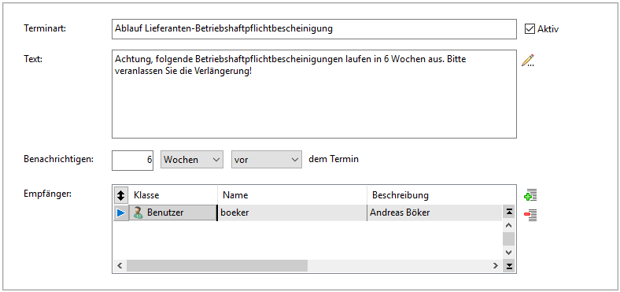
Task: Click into the notification Text area
Action: pyautogui.click(x=314, y=94)
